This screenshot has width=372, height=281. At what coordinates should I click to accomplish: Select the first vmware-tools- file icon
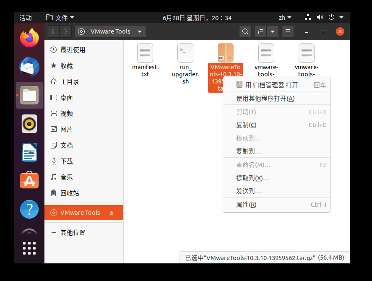[266, 53]
